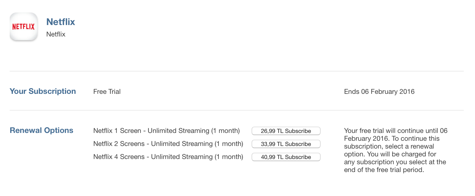Select the Free Trial subscription label
The width and height of the screenshot is (475, 196).
pos(107,91)
